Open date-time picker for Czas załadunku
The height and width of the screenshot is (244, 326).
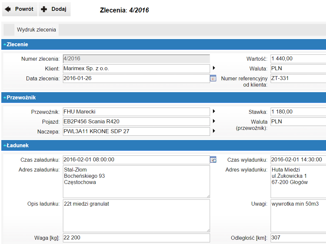point(213,160)
